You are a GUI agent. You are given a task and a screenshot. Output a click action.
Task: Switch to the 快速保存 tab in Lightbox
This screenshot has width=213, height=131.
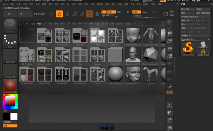tap(119, 24)
